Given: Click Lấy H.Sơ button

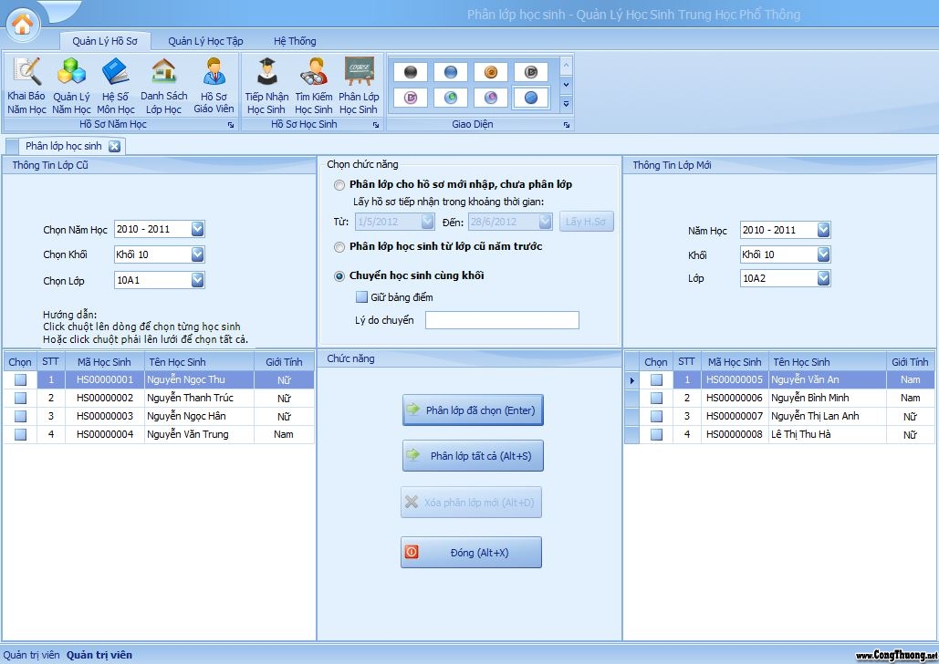Looking at the screenshot, I should pos(586,222).
